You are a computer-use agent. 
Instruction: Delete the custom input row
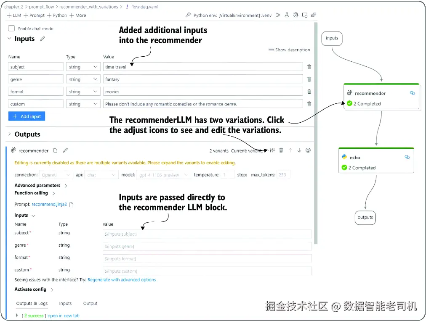[x=309, y=103]
